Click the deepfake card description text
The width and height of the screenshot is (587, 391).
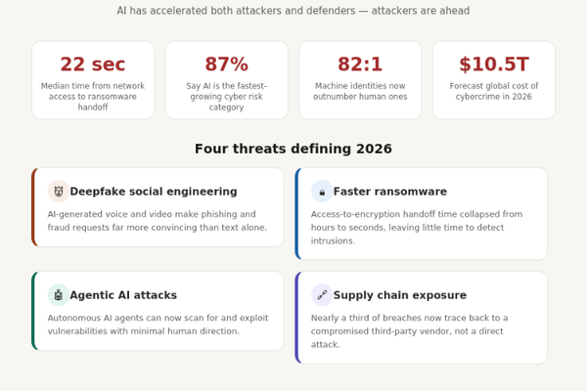coord(157,221)
